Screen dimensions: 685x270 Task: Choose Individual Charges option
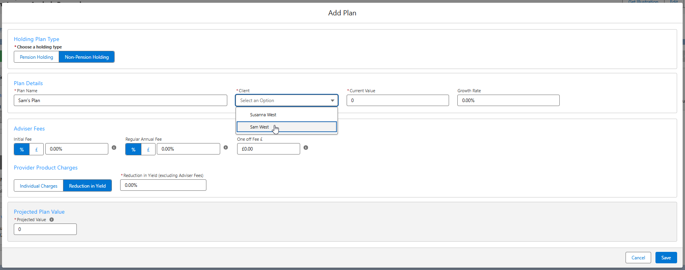coord(39,186)
